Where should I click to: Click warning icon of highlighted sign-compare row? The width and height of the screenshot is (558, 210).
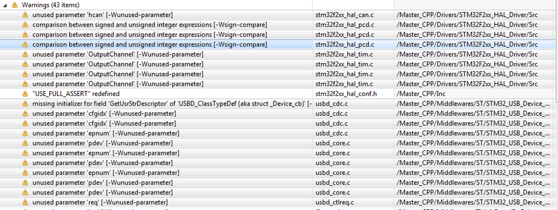tap(25, 45)
